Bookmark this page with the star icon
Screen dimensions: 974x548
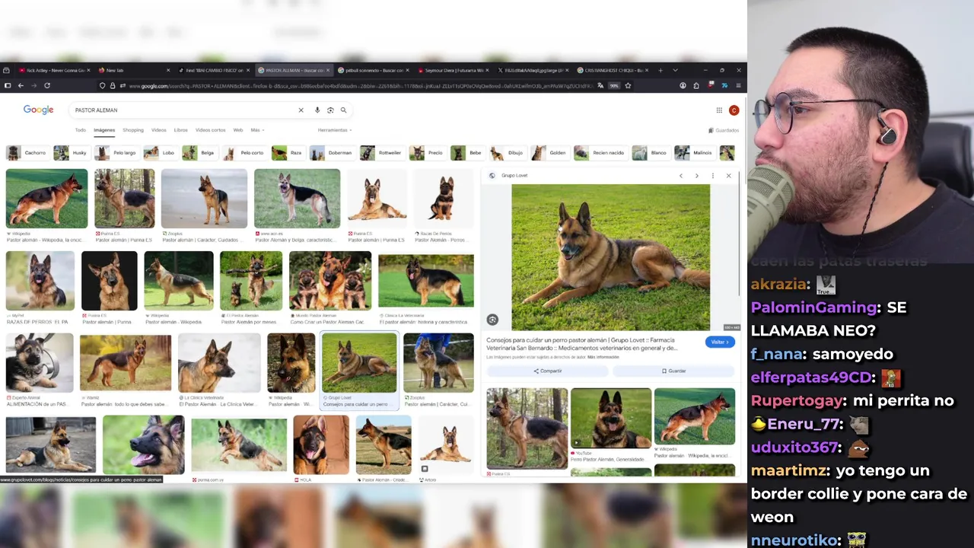tap(628, 85)
